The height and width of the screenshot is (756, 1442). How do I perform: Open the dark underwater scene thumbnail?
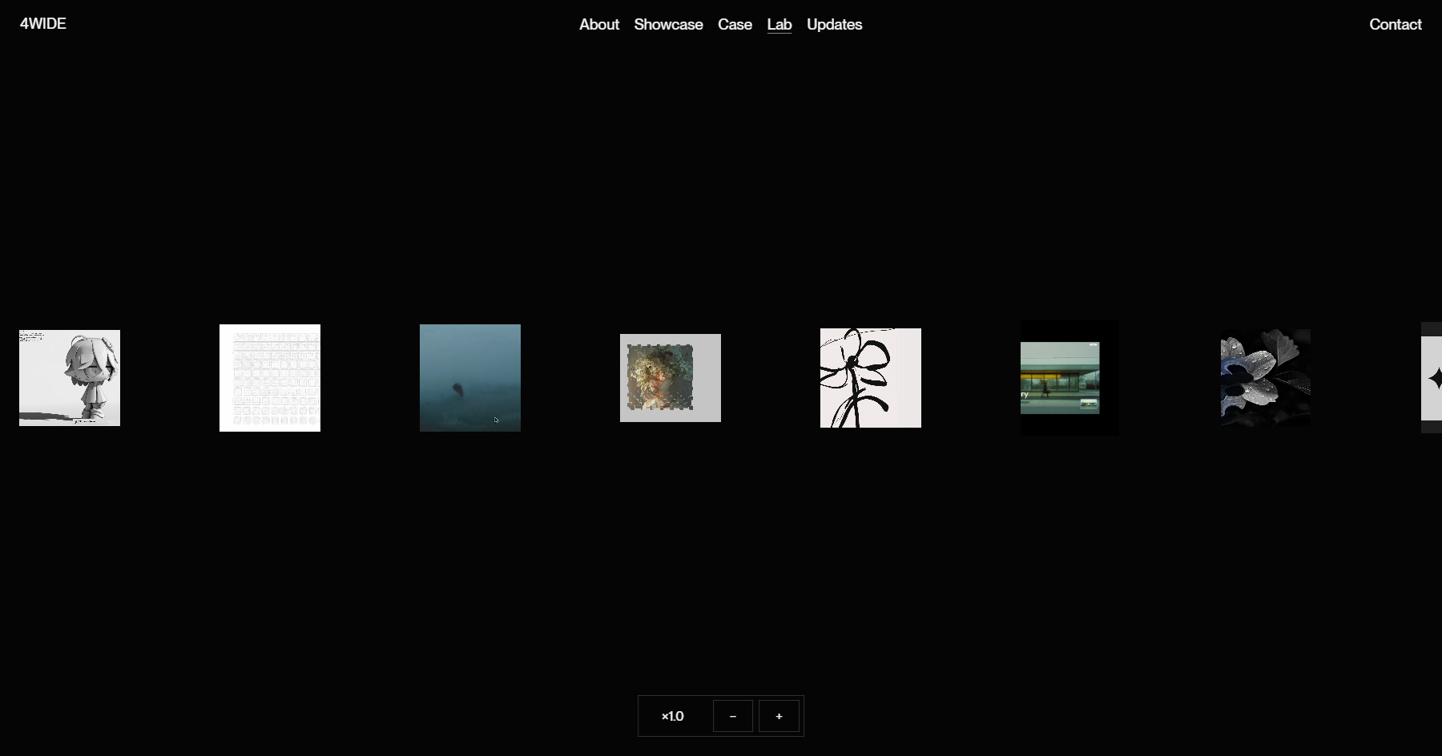pos(469,377)
